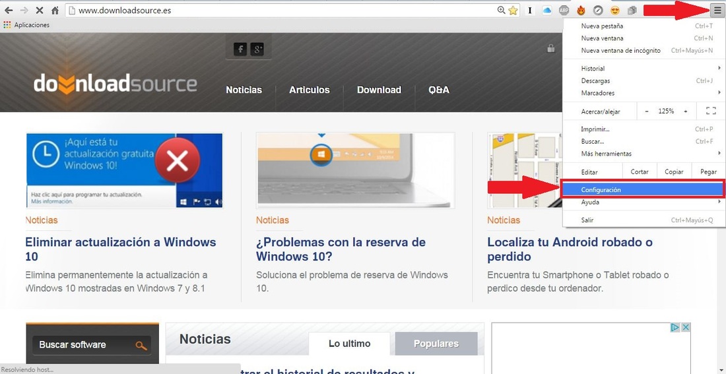Viewport: 726px width, 374px height.
Task: Click Cortar in the Editar row
Action: pyautogui.click(x=640, y=171)
